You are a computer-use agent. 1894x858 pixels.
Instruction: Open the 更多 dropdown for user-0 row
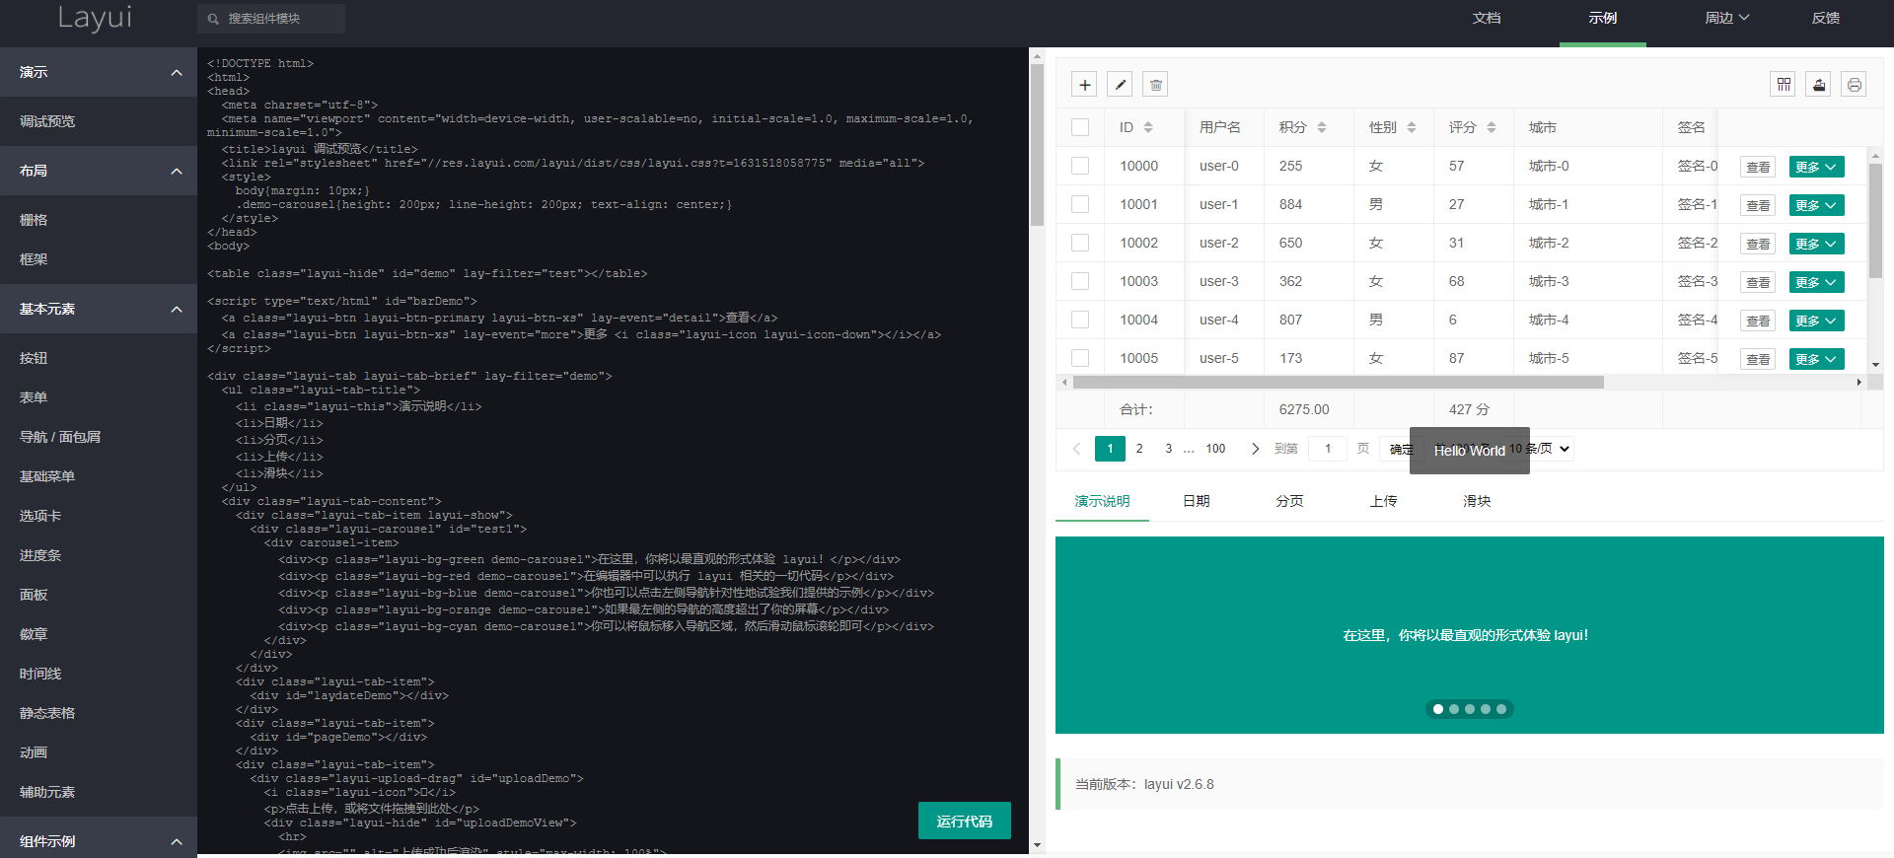(x=1816, y=167)
